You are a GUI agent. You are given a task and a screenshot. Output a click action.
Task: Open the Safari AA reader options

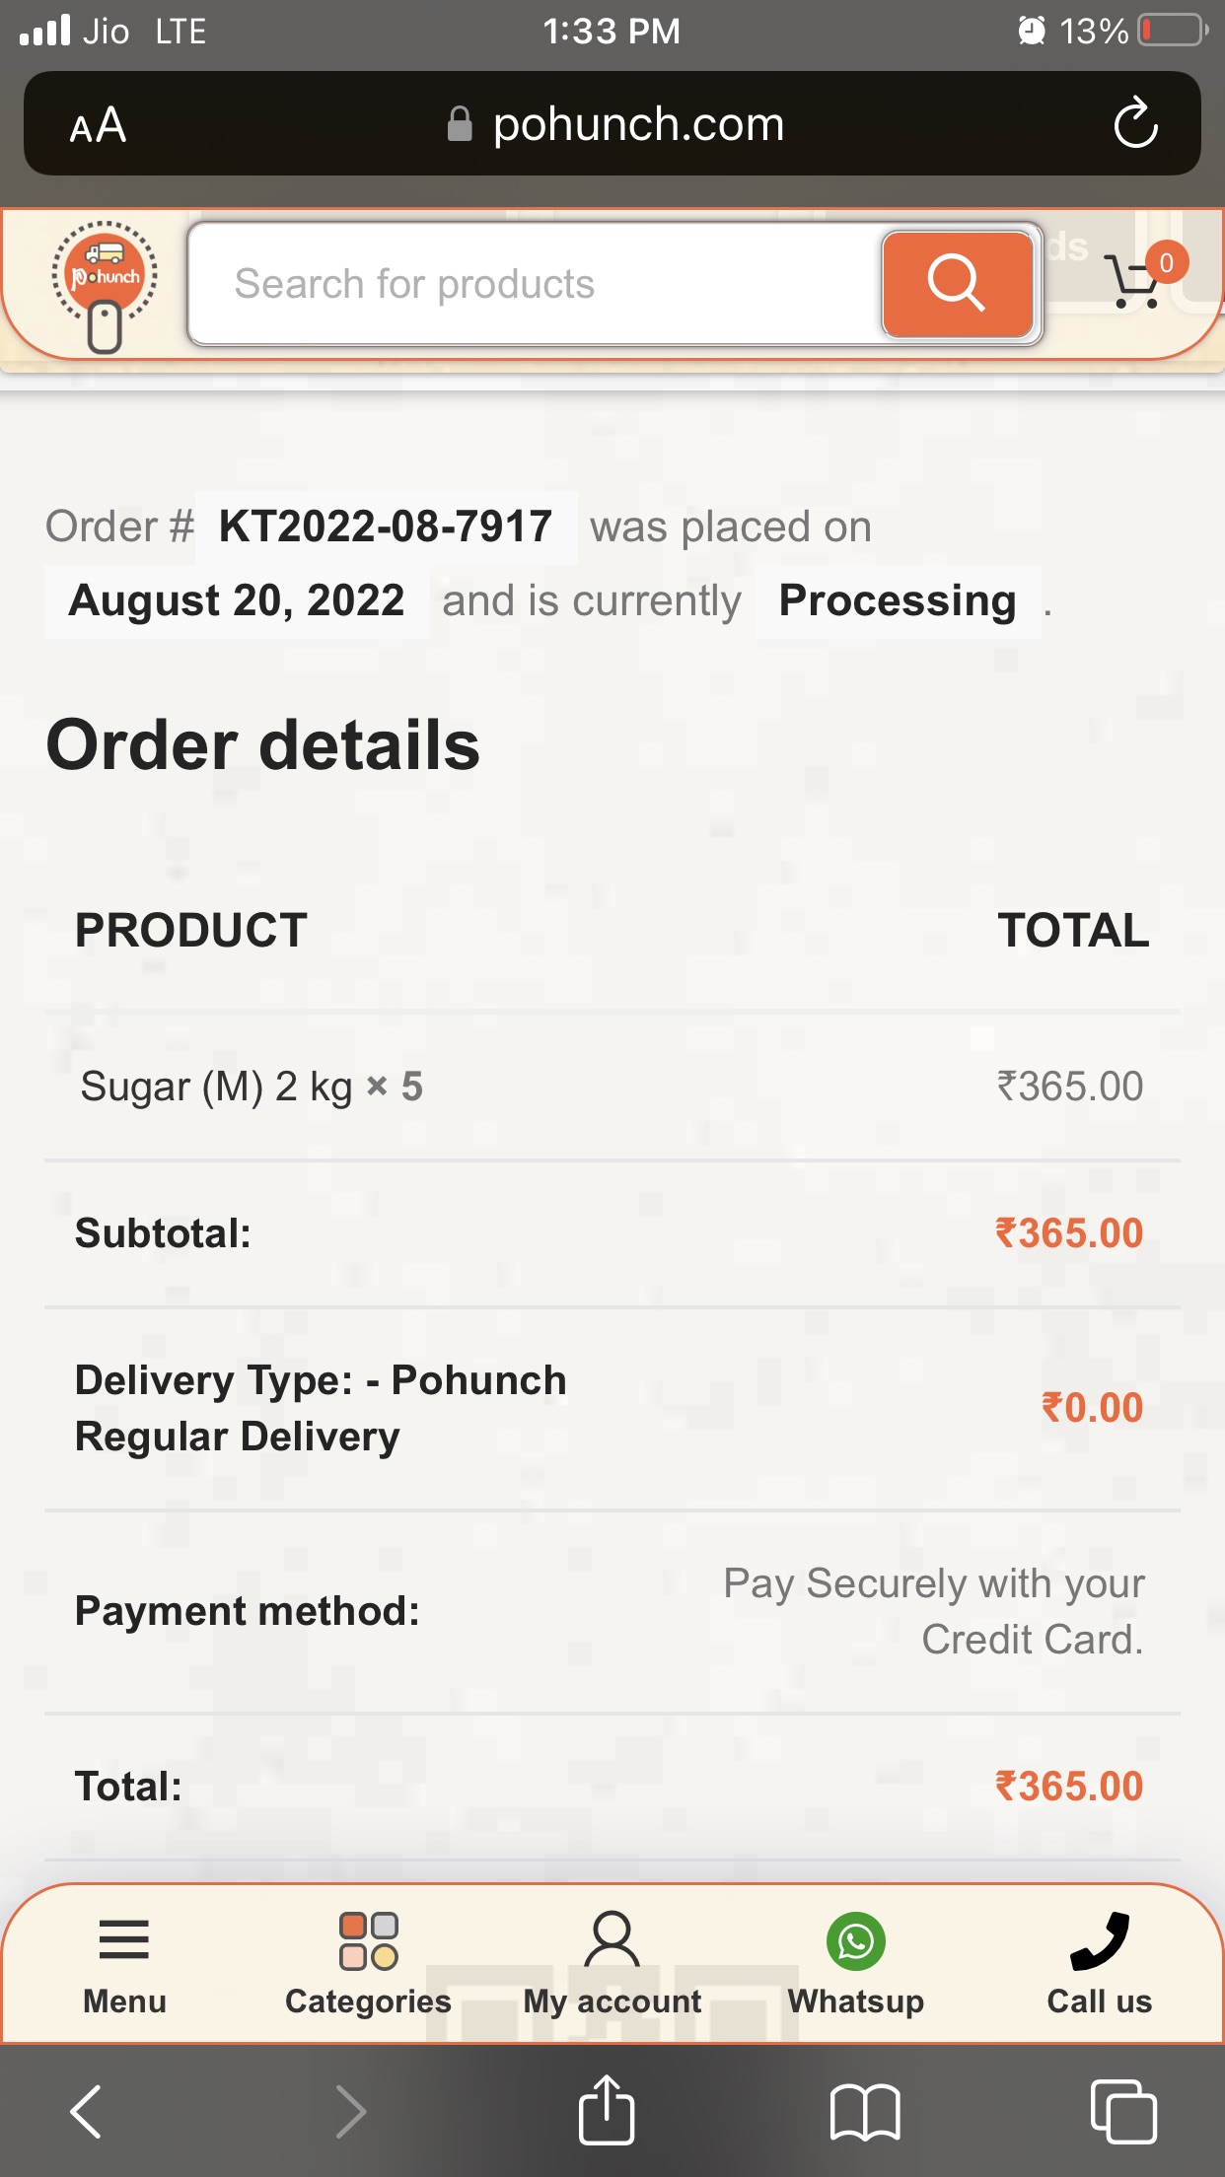98,125
